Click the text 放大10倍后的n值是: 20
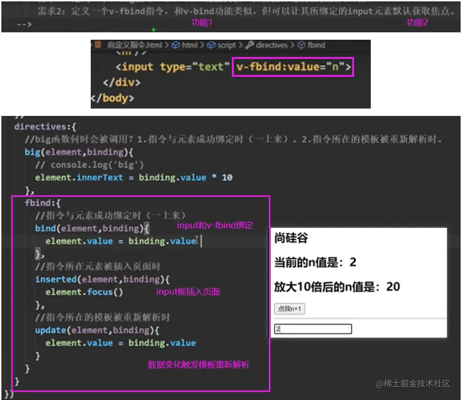Screen dimensions: 462x400 337,286
